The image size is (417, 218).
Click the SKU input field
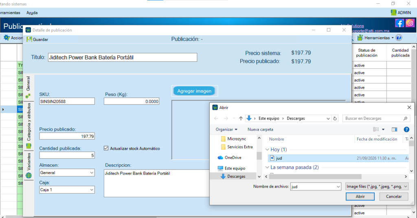tap(67, 101)
